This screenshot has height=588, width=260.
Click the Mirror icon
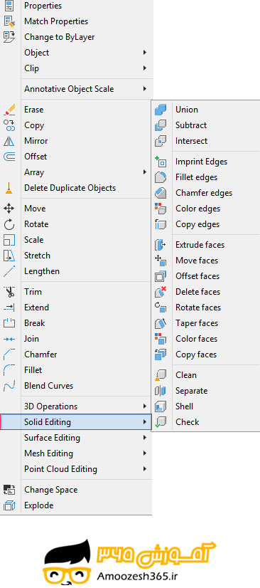click(9, 141)
